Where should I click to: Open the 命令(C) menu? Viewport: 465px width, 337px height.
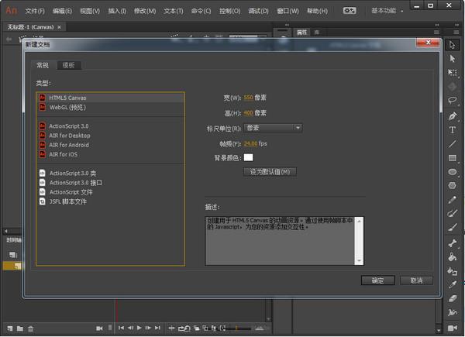pos(201,11)
